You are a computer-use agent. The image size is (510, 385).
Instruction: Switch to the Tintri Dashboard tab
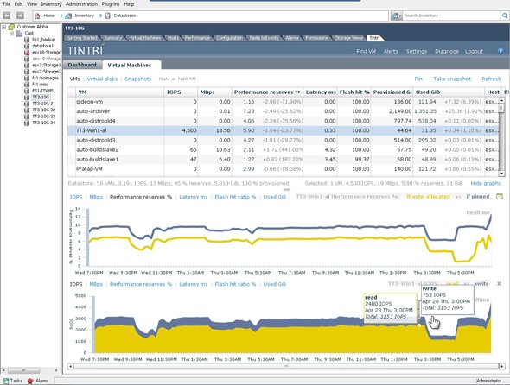[x=82, y=65]
